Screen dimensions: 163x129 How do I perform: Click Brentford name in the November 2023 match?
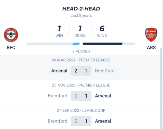click(57, 96)
